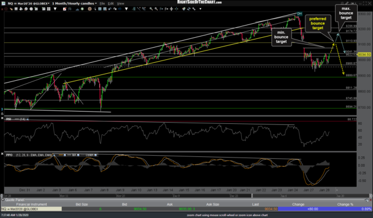Click the right scroll arrow of the timeline
The height and width of the screenshot is (218, 373).
click(371, 196)
